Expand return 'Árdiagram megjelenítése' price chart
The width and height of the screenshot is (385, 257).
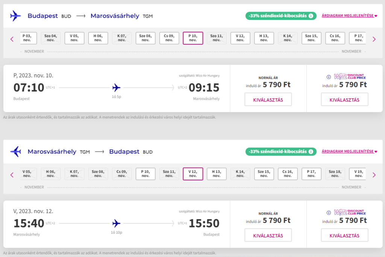[349, 152]
